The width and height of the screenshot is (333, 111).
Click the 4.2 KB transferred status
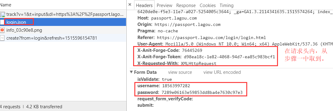(x=44, y=106)
